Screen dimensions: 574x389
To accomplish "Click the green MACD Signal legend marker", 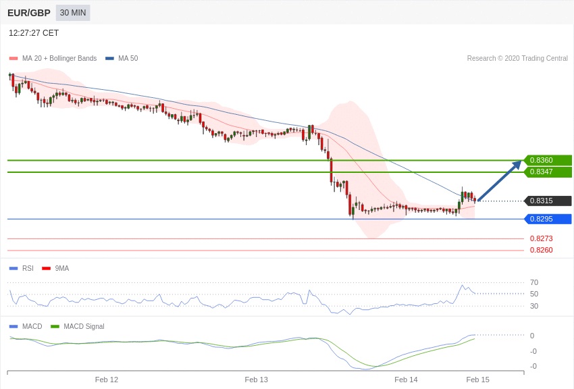I will coord(55,327).
